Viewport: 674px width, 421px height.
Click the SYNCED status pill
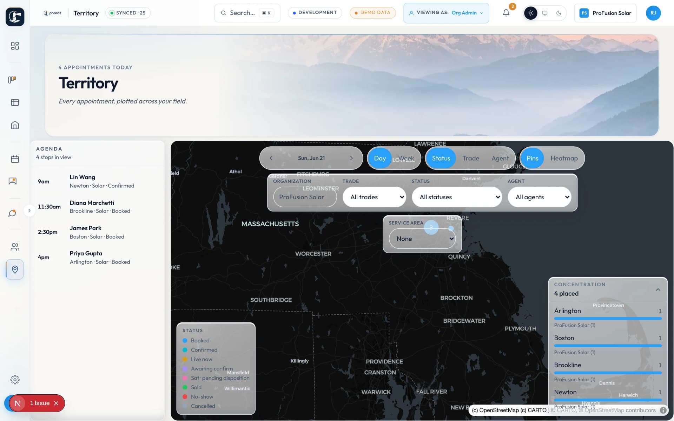tap(128, 13)
